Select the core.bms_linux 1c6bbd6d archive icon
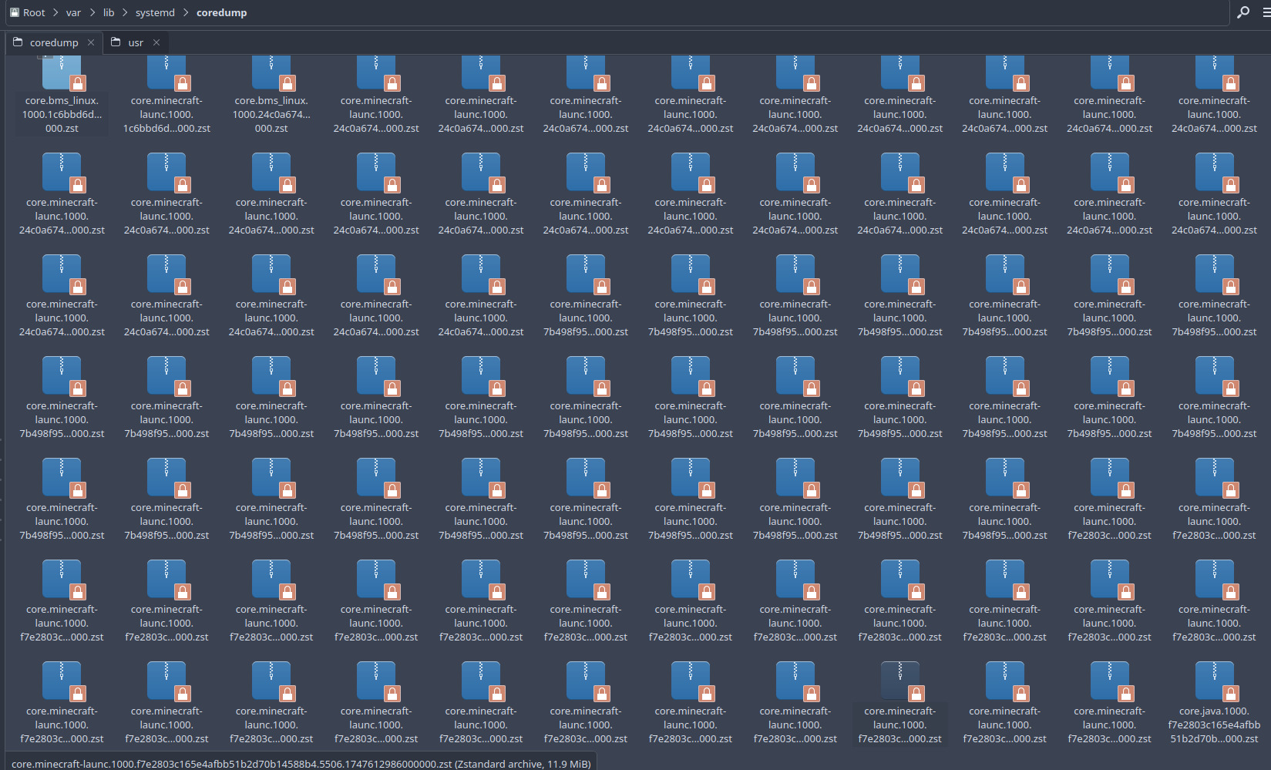 62,74
